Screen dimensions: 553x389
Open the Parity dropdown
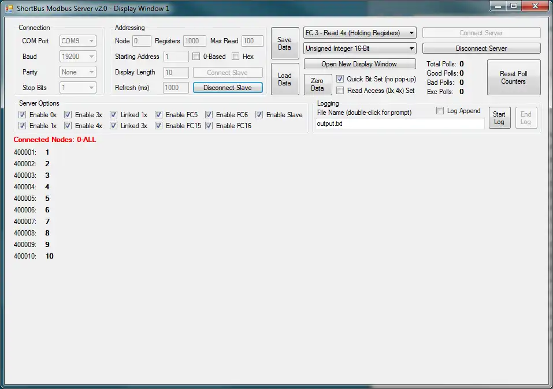coord(78,72)
